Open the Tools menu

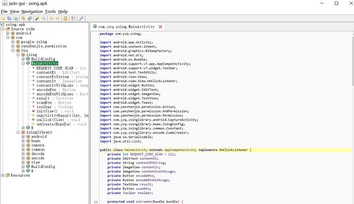tap(50, 12)
